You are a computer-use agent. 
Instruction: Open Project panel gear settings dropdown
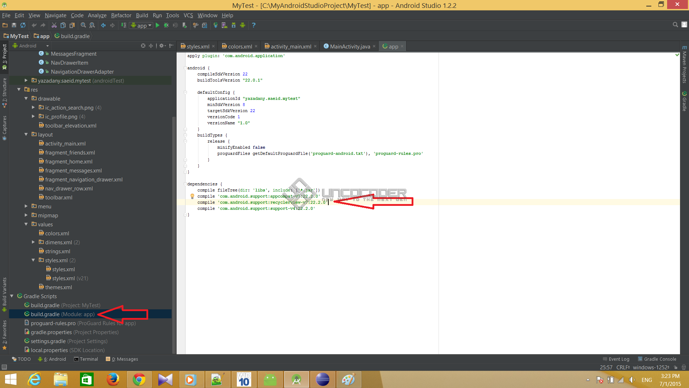[162, 46]
